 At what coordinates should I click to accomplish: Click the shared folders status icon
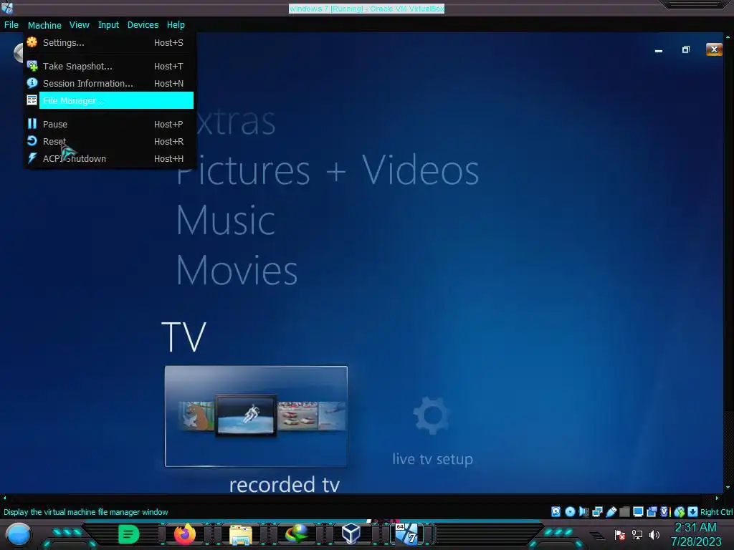624,511
